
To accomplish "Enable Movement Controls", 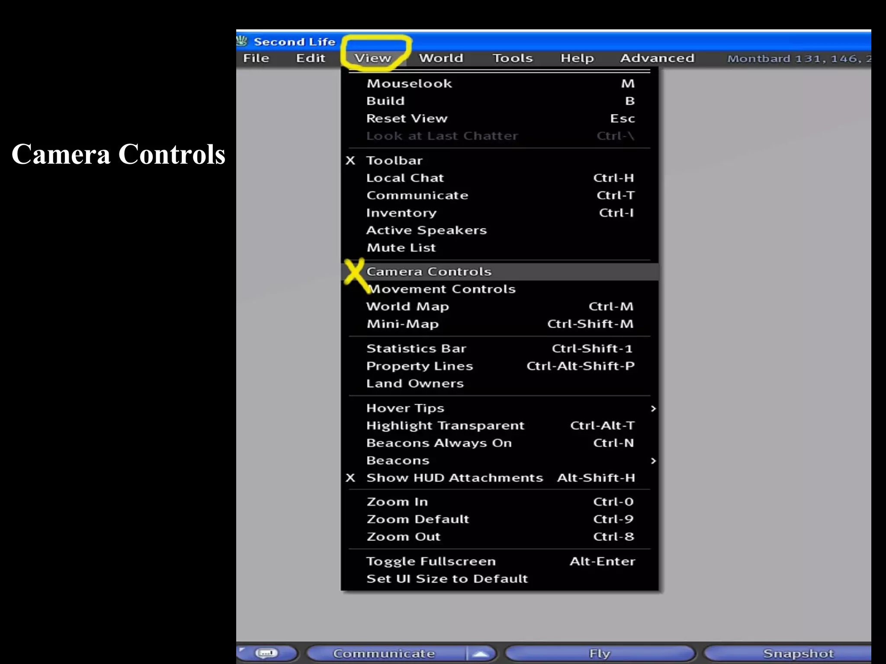I will pos(500,289).
